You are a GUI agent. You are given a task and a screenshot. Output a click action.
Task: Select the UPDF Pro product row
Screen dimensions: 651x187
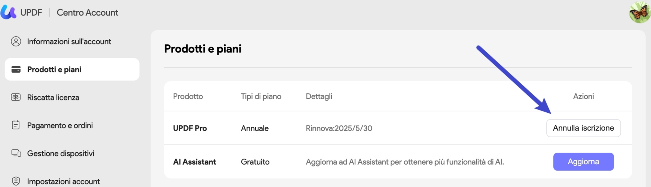click(x=398, y=128)
